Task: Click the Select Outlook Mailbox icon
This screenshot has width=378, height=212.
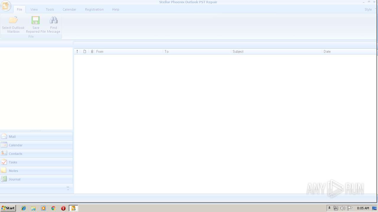Action: coord(13,24)
